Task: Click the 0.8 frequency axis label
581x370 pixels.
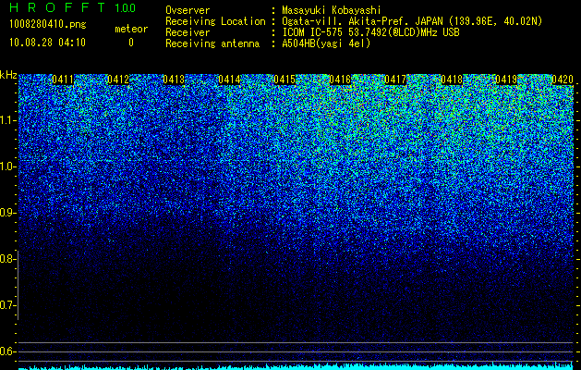Action: click(7, 259)
